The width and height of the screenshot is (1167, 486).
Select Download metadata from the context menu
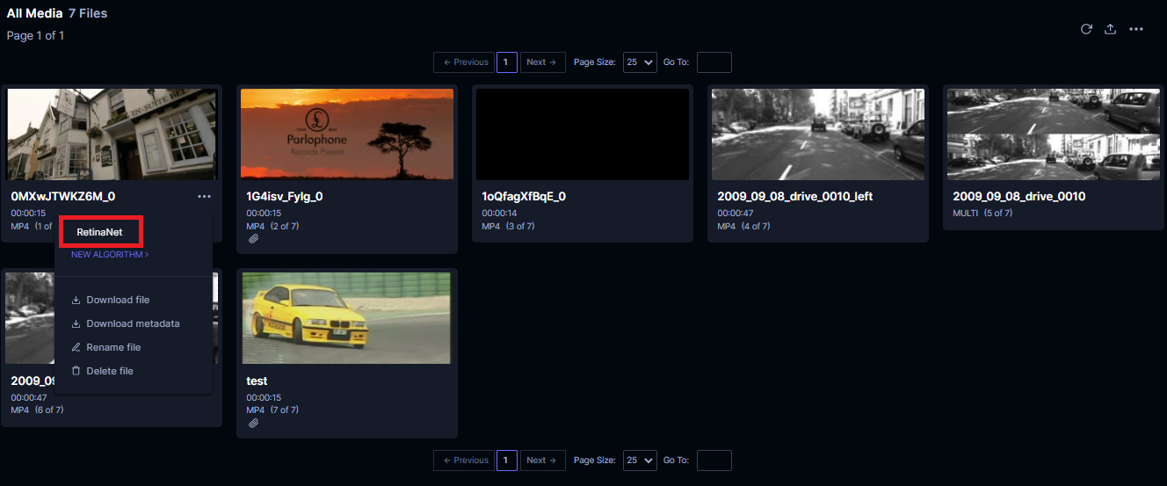pos(133,323)
